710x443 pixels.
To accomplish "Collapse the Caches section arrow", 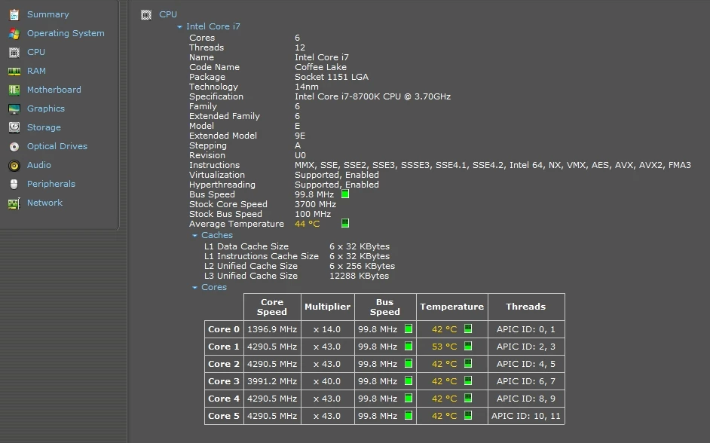I will 194,236.
